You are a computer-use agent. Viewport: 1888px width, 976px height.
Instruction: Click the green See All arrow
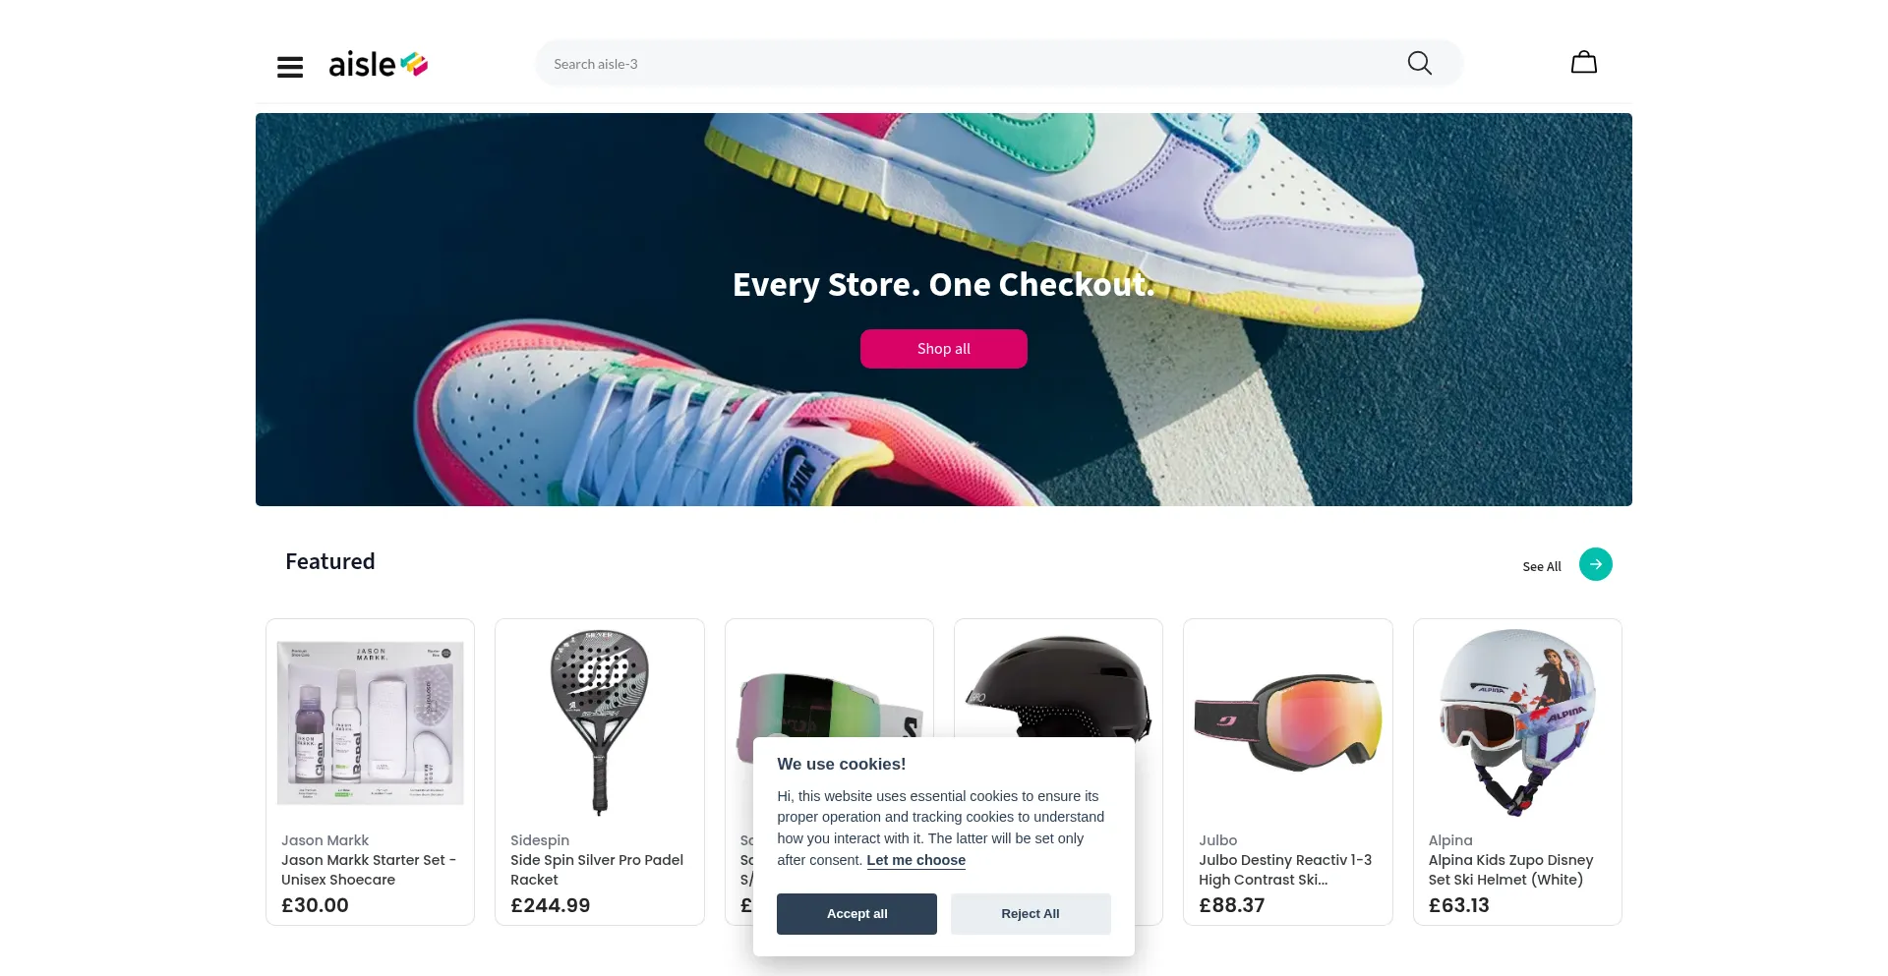pos(1596,564)
